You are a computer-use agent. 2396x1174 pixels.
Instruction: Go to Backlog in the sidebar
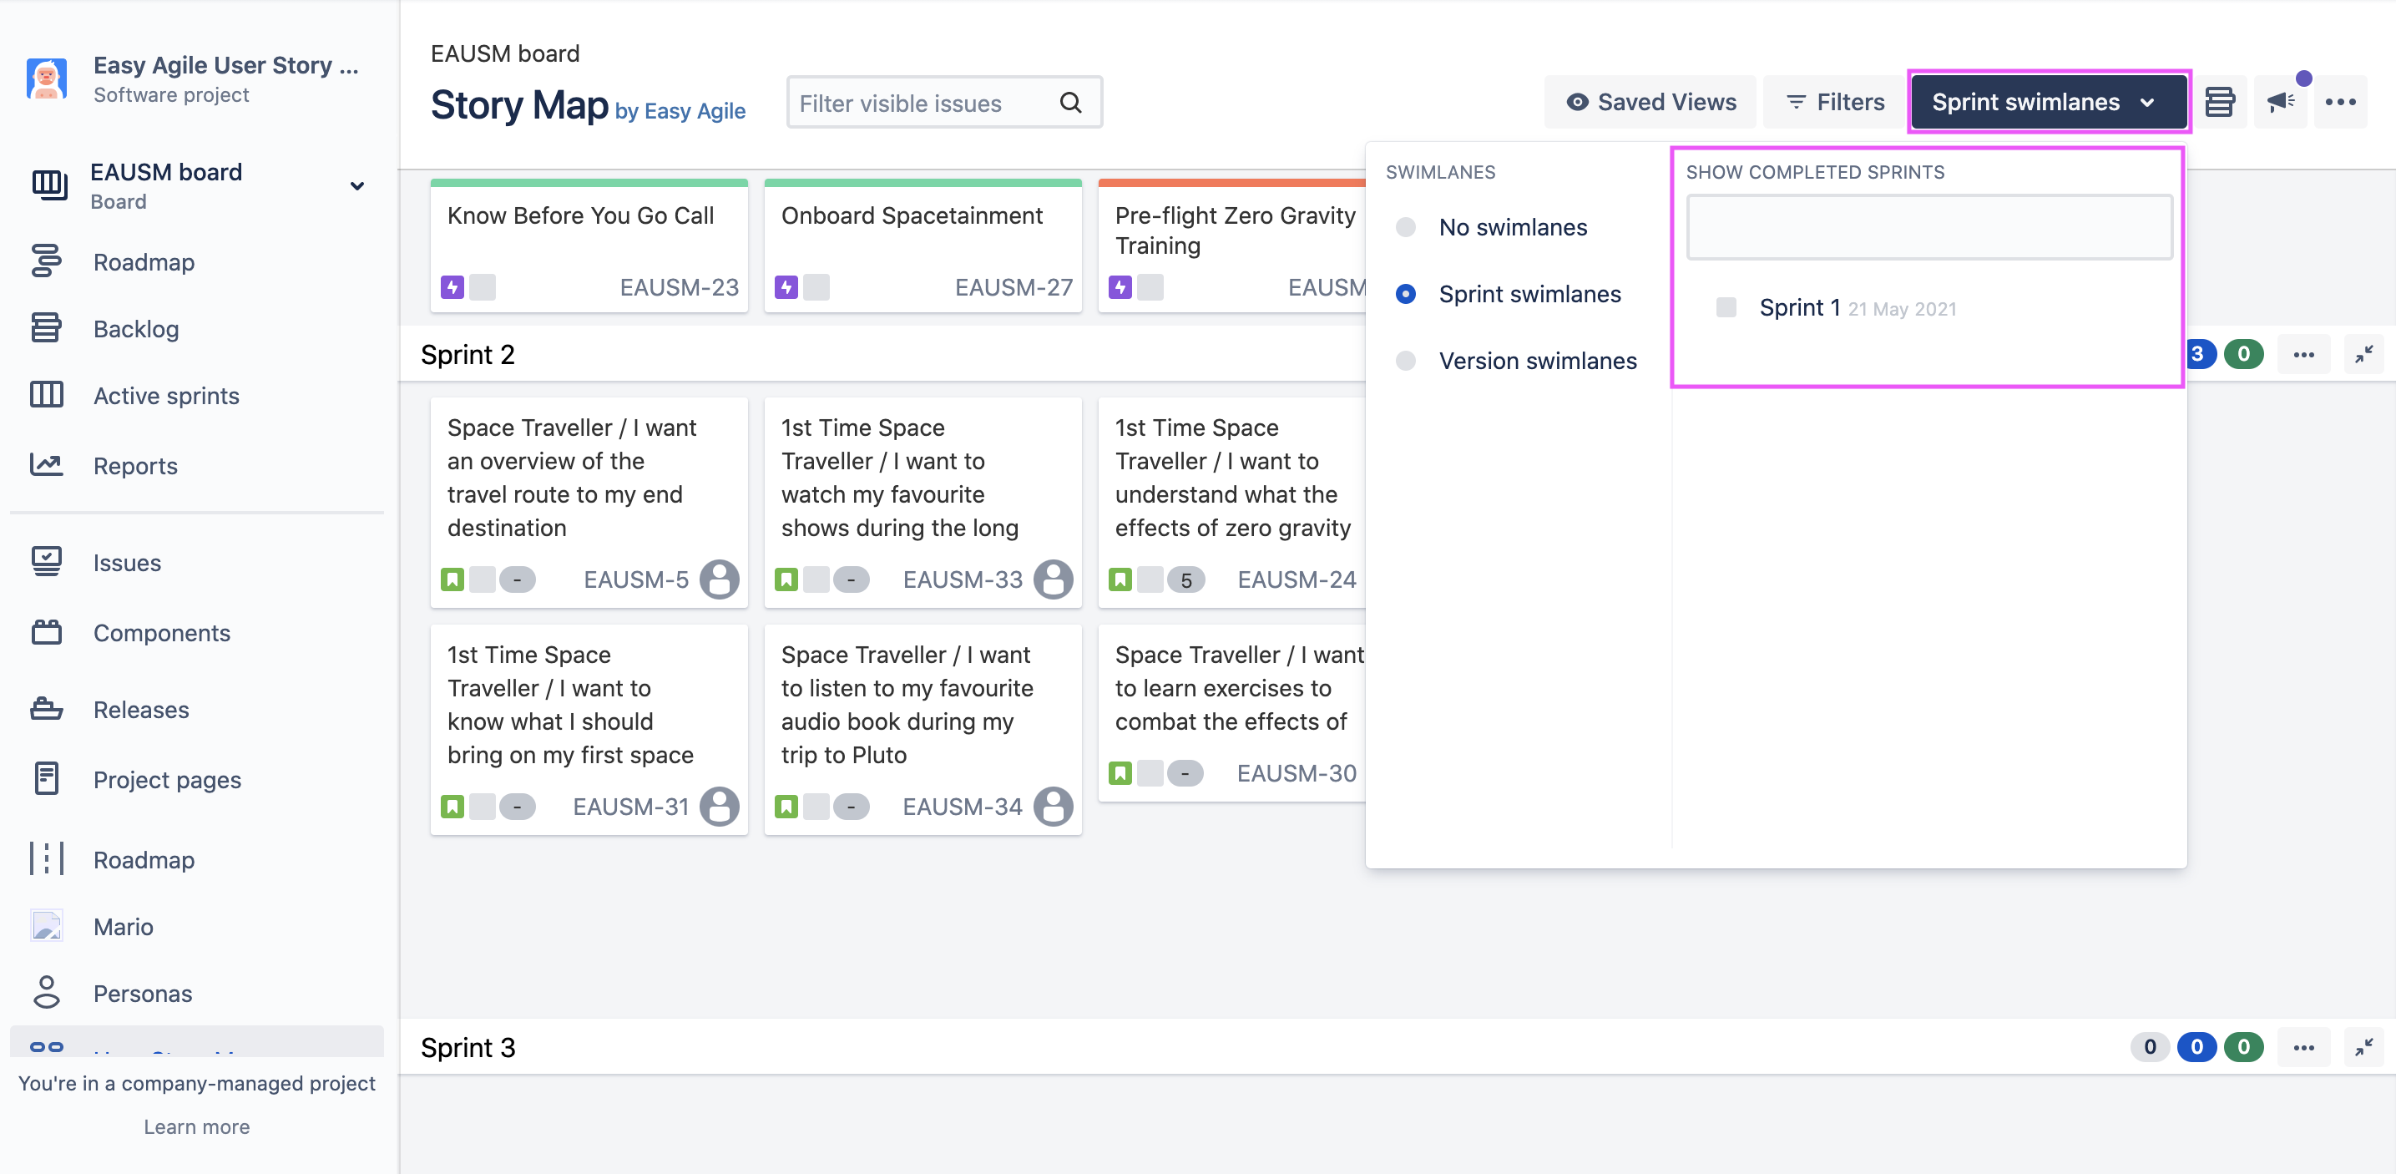click(x=136, y=328)
